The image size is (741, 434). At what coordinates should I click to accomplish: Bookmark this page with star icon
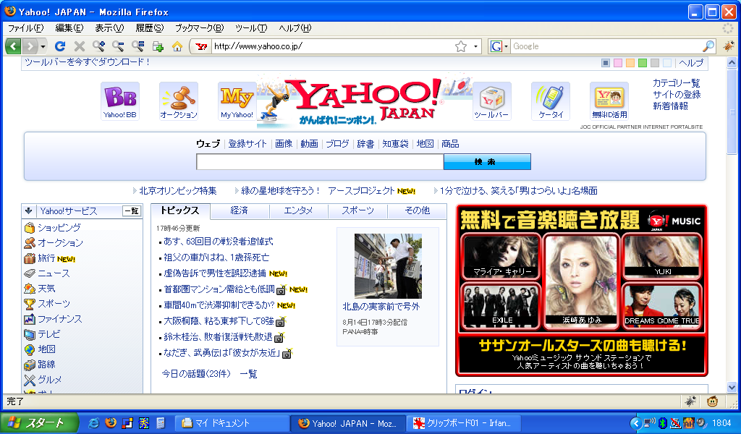(461, 46)
